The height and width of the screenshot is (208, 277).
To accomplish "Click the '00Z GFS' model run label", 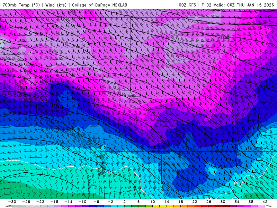I will [x=187, y=5].
